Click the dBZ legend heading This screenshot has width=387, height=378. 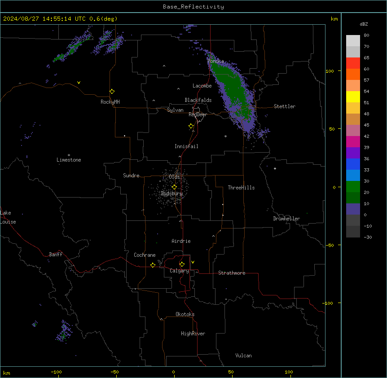click(364, 24)
